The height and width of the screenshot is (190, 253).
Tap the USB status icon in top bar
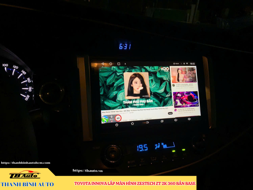[x=125, y=64]
